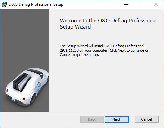Screen dimensions: 164x128
Task: Click the Next button to continue
Action: (117, 119)
